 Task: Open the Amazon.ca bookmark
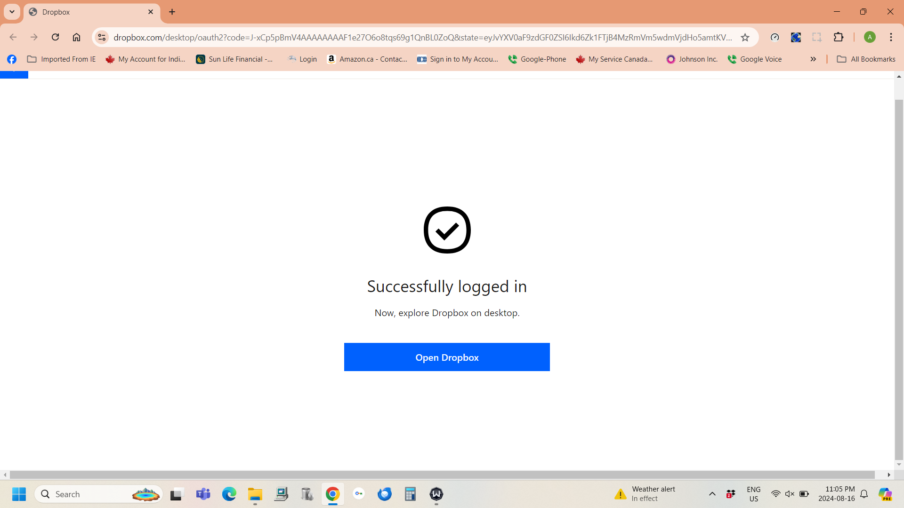tap(367, 59)
